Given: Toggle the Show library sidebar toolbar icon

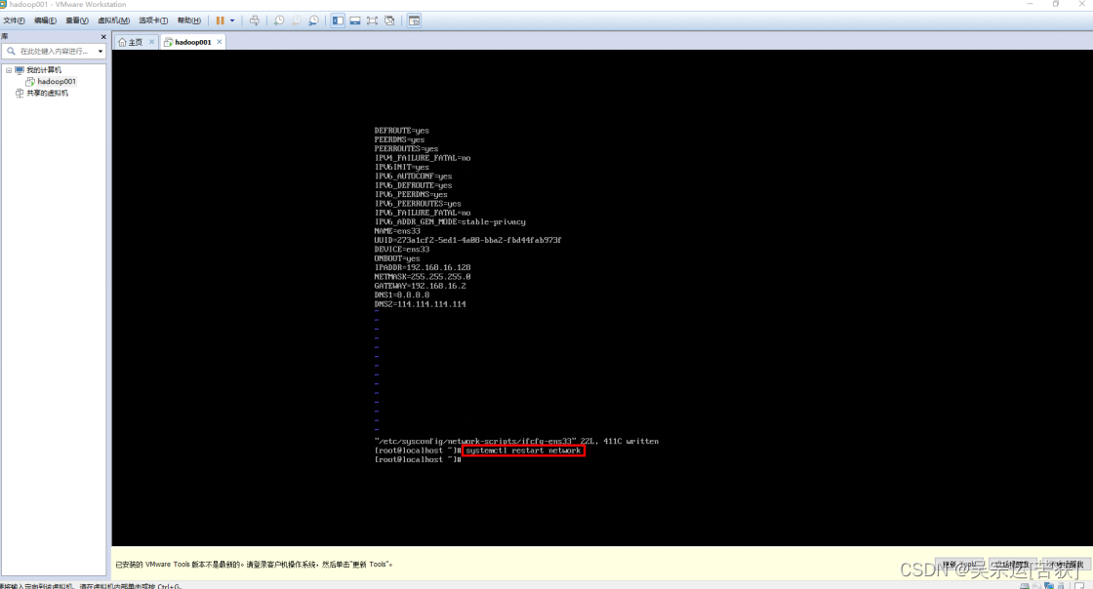Looking at the screenshot, I should tap(338, 20).
